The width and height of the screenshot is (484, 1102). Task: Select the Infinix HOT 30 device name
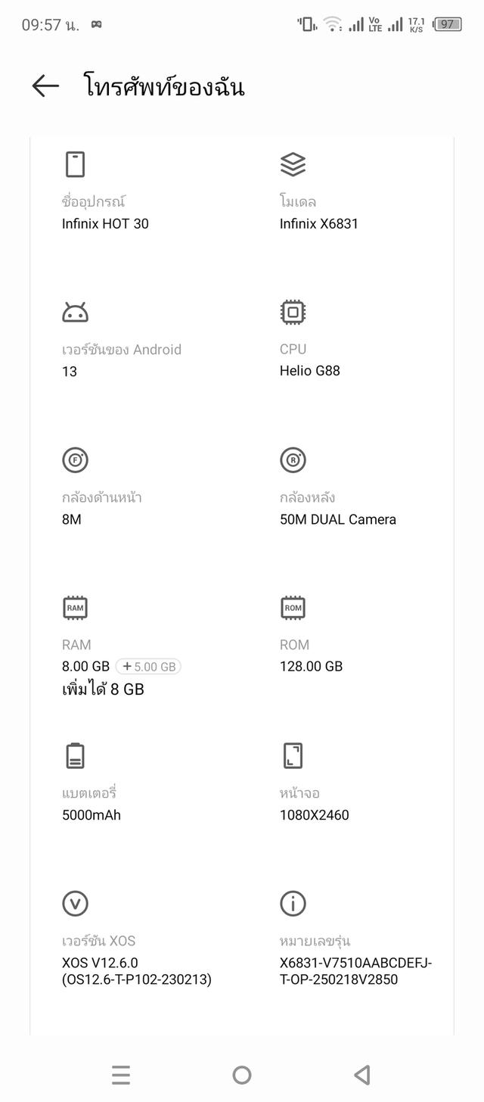pyautogui.click(x=105, y=224)
